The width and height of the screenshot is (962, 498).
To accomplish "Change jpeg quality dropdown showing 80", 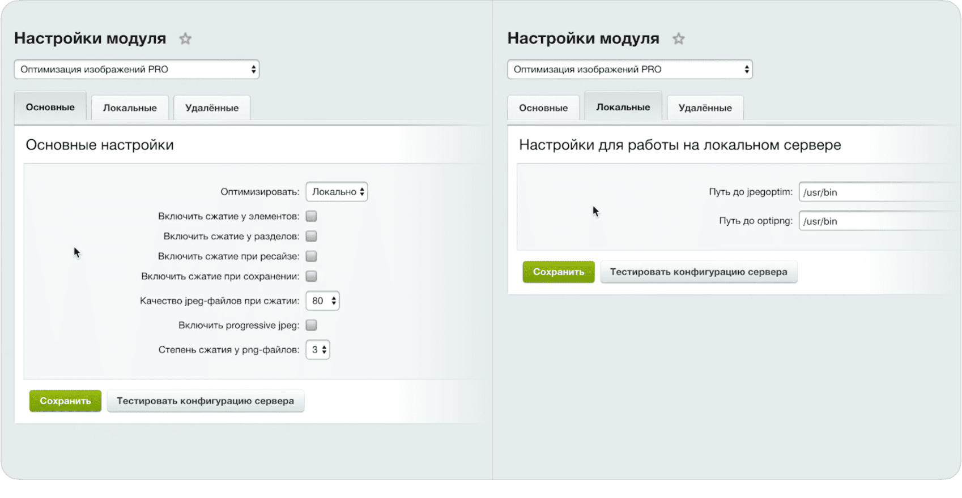I will (322, 301).
